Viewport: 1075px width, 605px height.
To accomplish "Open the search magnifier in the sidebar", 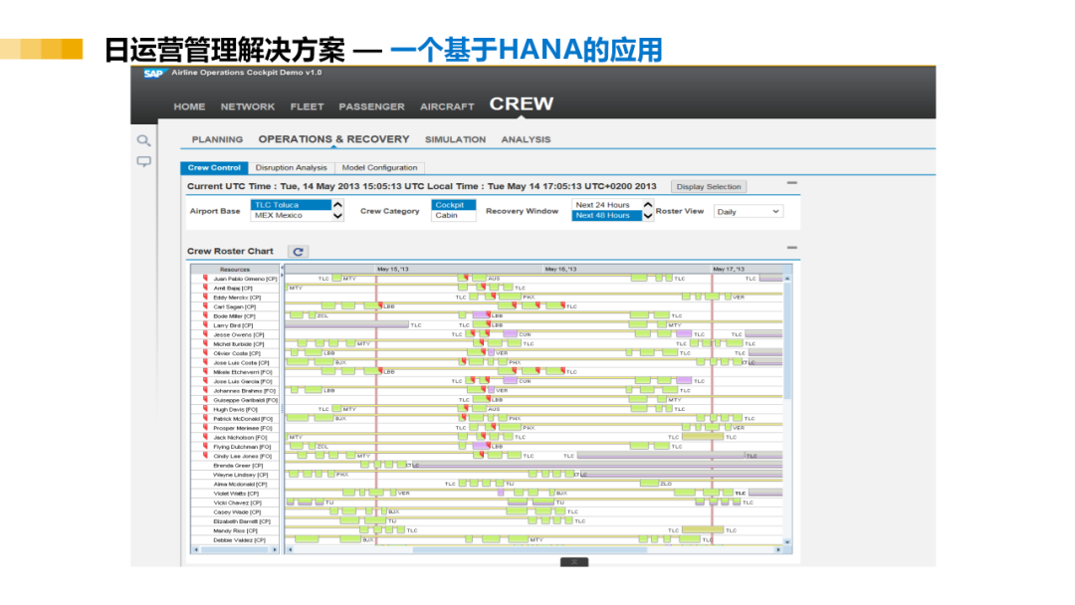I will click(143, 140).
